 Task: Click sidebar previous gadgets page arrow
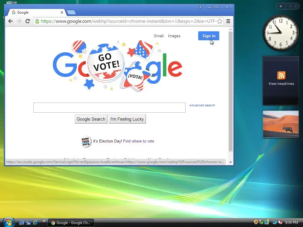[290, 6]
